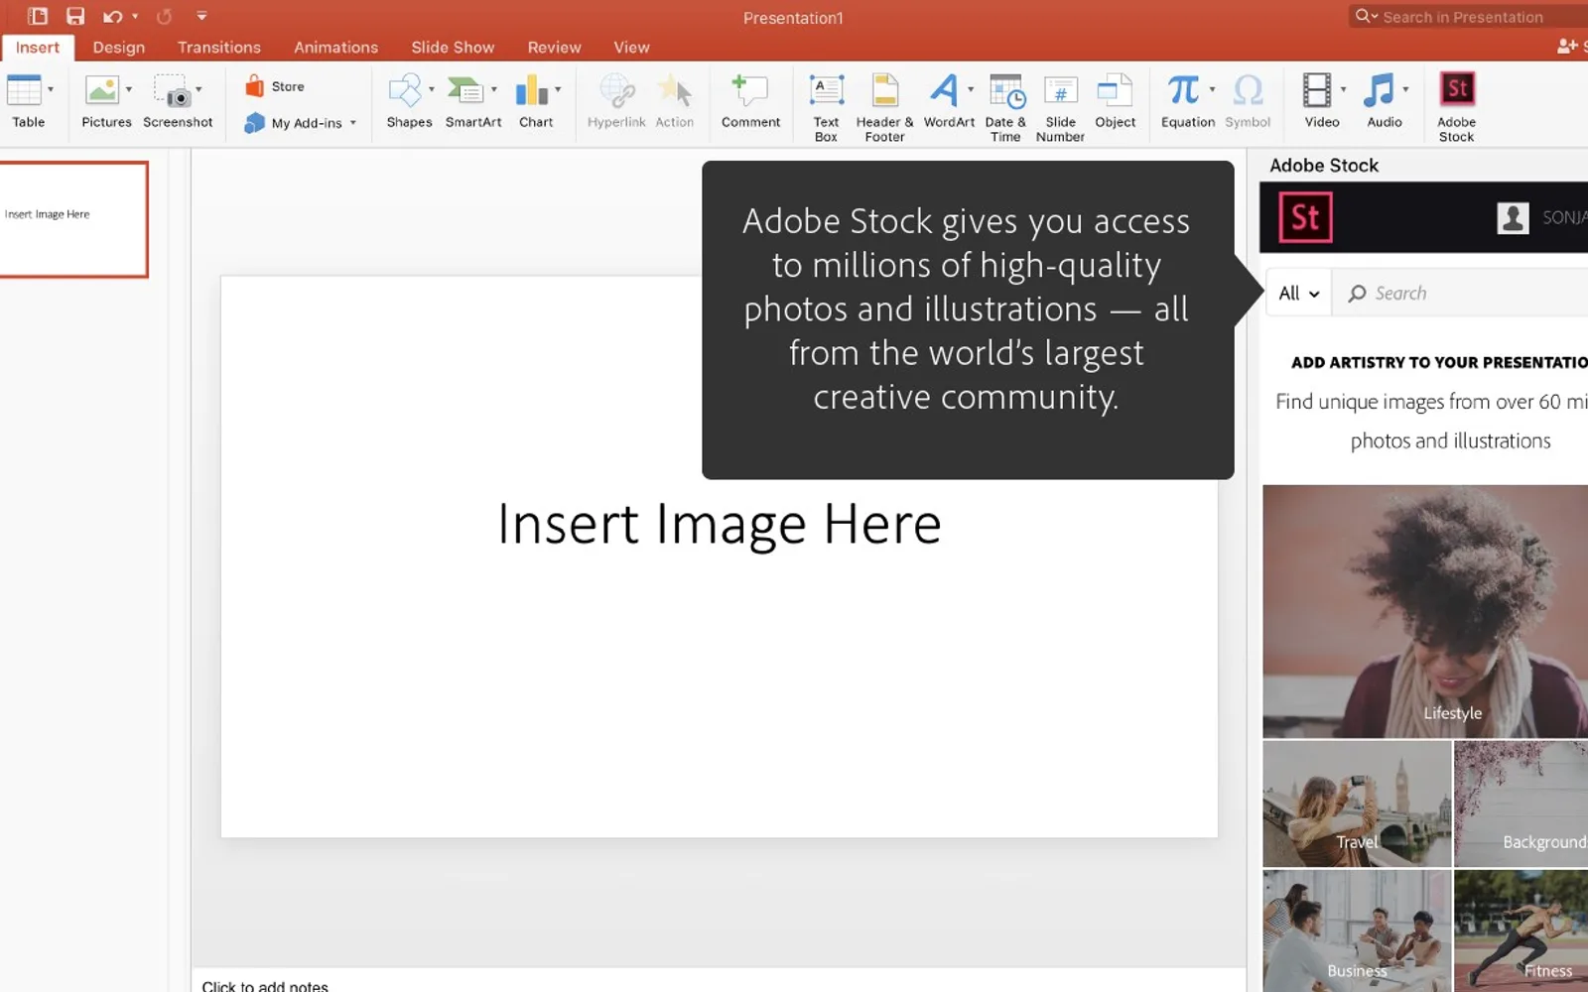Select the Slide Show tab
This screenshot has width=1588, height=992.
pos(453,48)
